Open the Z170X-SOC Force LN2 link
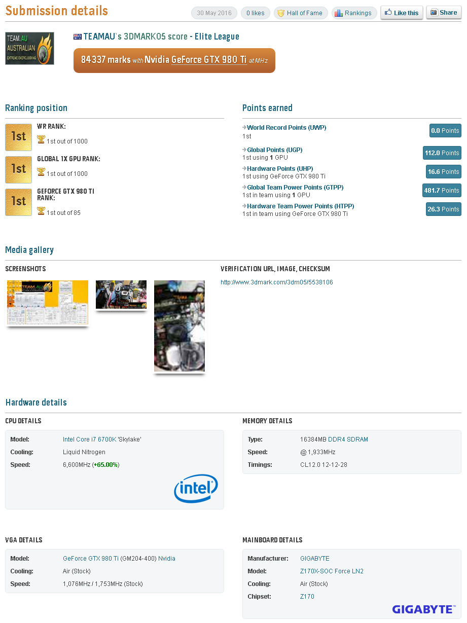The image size is (467, 623). pyautogui.click(x=332, y=571)
